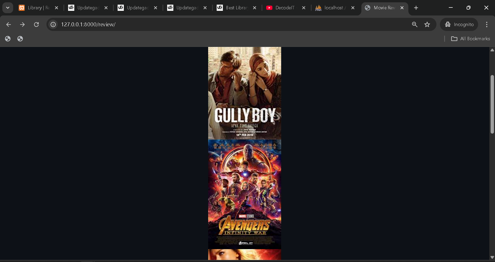The width and height of the screenshot is (495, 262).
Task: Click the first globe bookmark shortcut
Action: coord(8,39)
